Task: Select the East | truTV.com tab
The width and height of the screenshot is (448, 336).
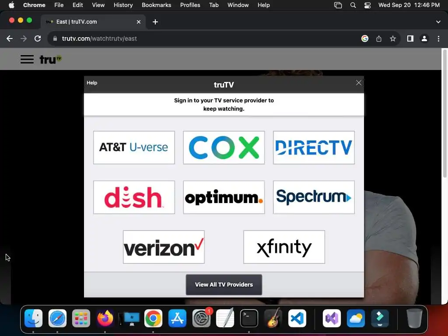Action: (x=93, y=22)
